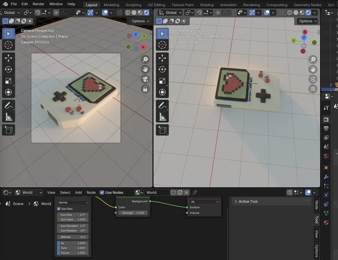Select the Add Cube tool in right viewport
The width and height of the screenshot is (338, 260).
pyautogui.click(x=162, y=130)
